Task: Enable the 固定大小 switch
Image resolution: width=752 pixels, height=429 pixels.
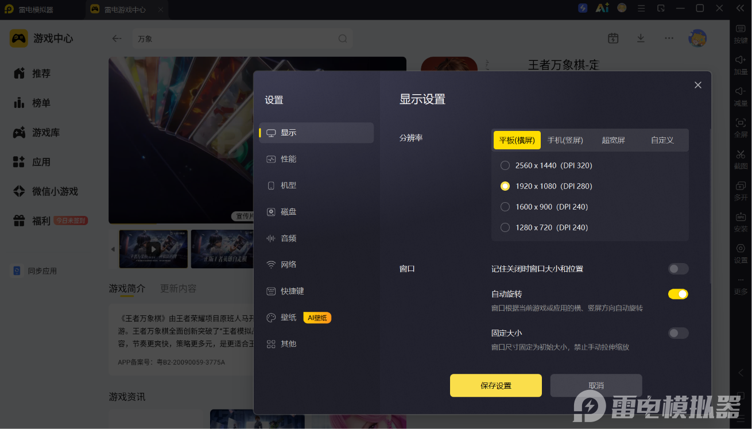Action: [x=678, y=333]
